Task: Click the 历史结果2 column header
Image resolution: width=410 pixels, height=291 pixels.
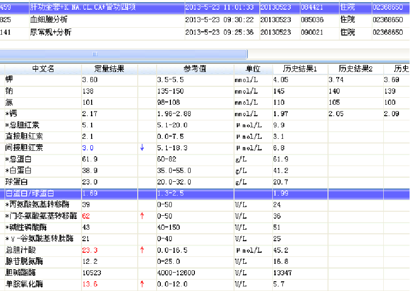Action: (x=355, y=69)
